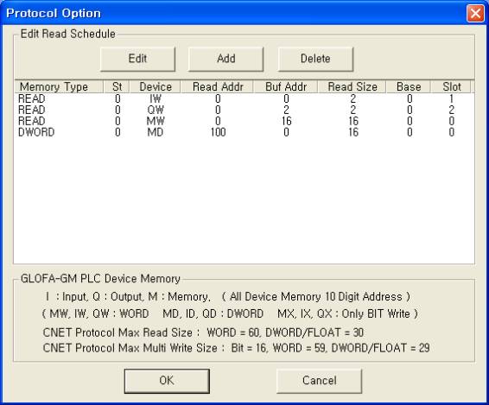
Task: Click the Delete button
Action: pyautogui.click(x=315, y=59)
